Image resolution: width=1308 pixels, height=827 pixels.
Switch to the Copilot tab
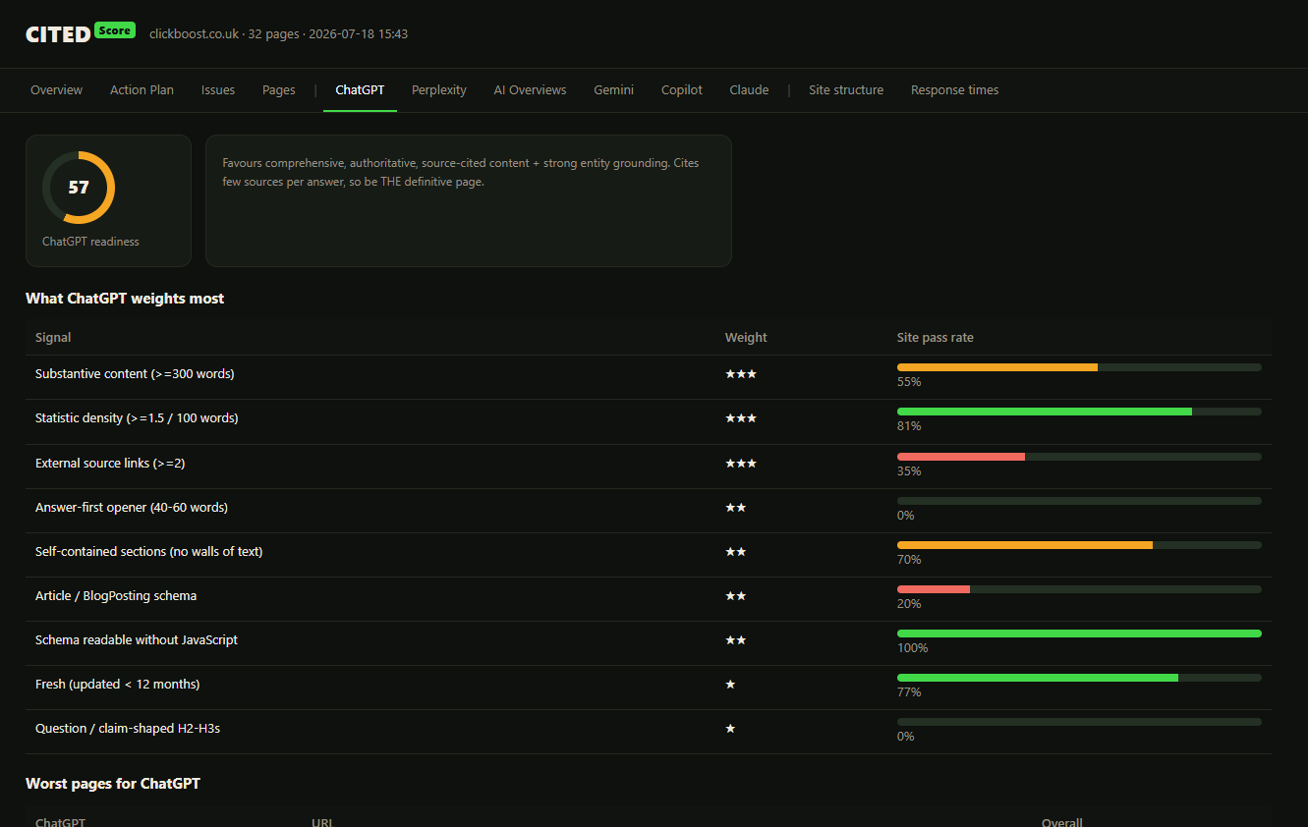(x=682, y=89)
